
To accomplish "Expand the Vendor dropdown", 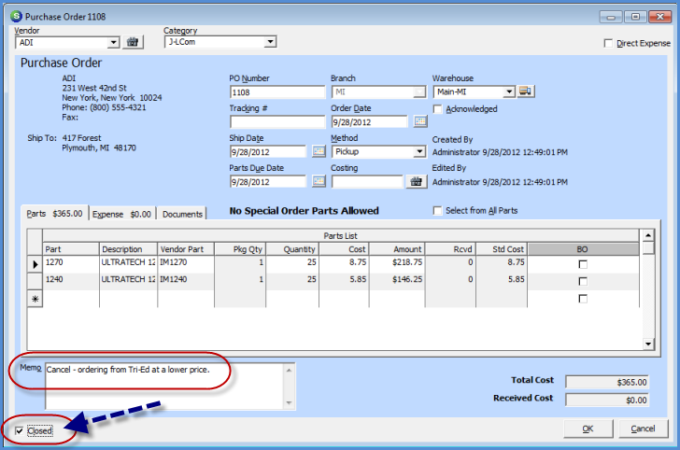I will [x=114, y=42].
